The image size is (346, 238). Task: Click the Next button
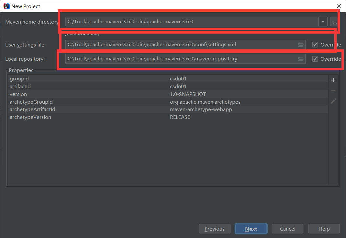click(x=251, y=229)
